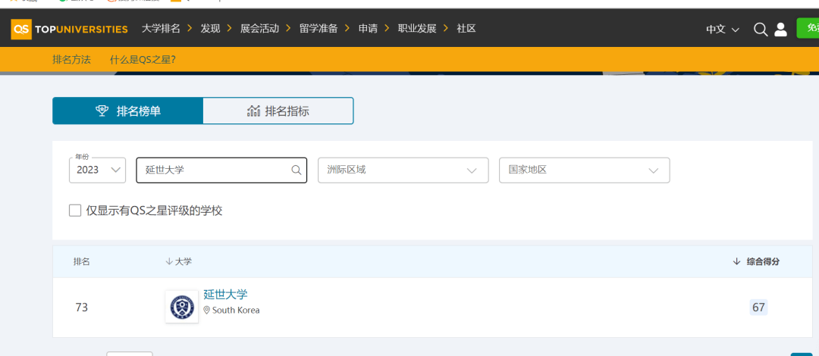Open the site search magnifier icon
Screen dimensions: 819x356
[x=761, y=30]
